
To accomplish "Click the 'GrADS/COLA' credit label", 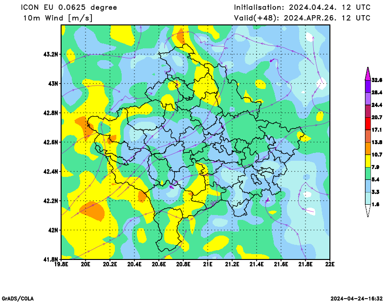I will click(18, 299).
